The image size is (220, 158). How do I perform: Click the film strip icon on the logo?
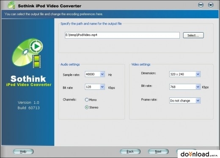coord(37,61)
